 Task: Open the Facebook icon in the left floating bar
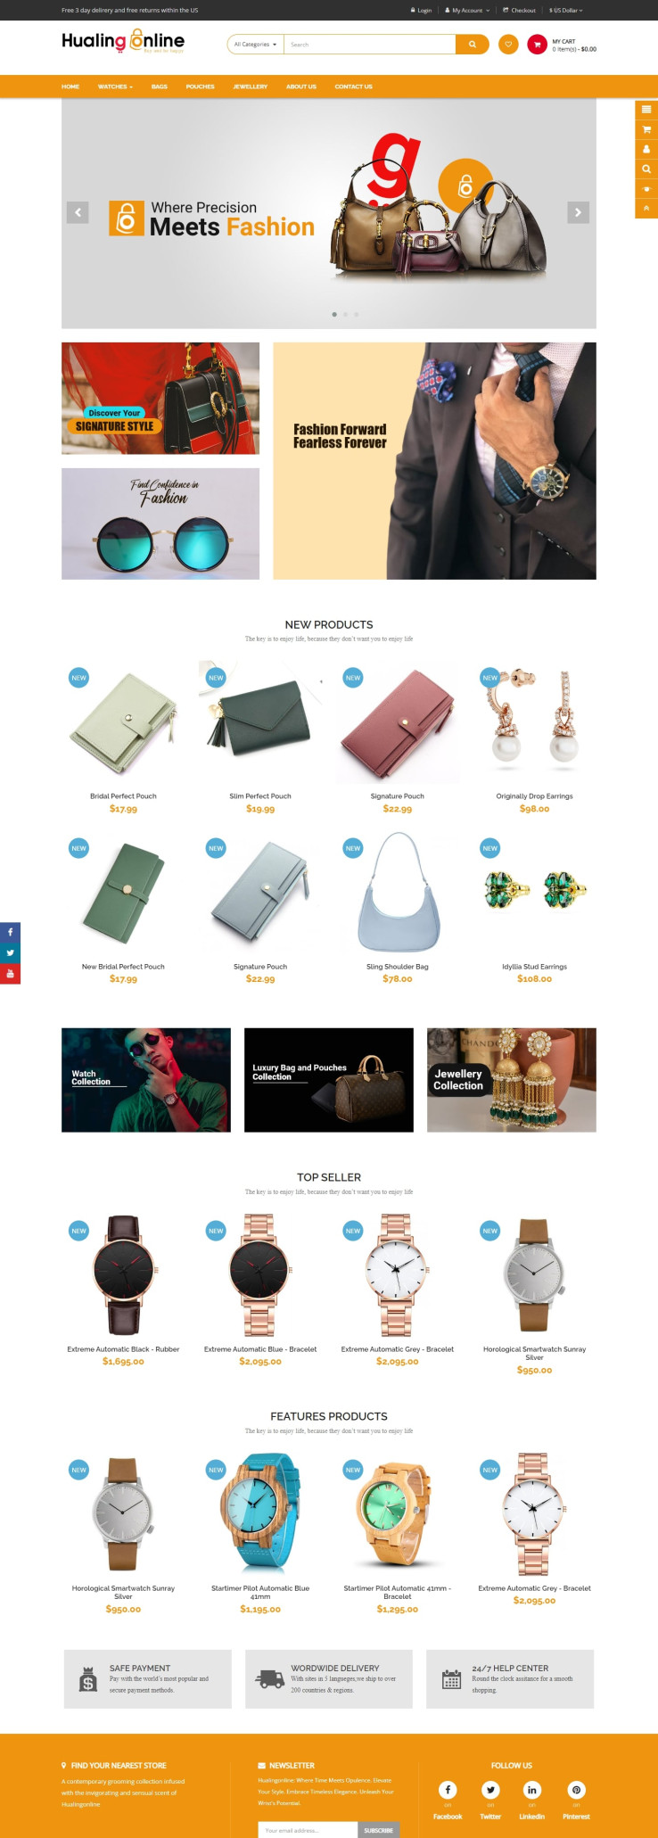[10, 932]
